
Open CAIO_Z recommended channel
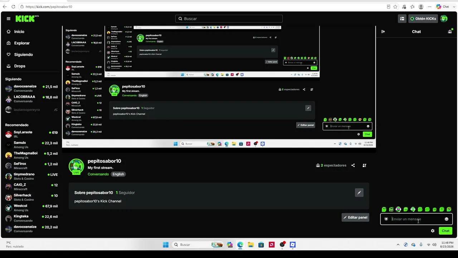tap(31, 187)
